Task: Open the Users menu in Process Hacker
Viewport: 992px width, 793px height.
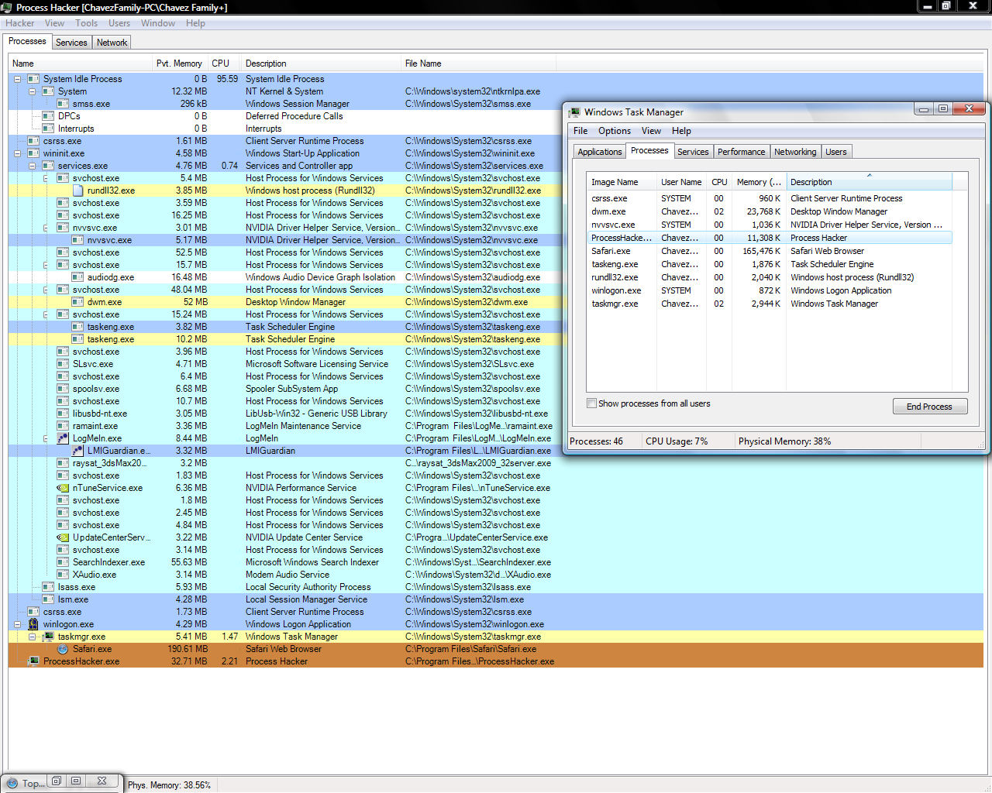Action: (119, 23)
